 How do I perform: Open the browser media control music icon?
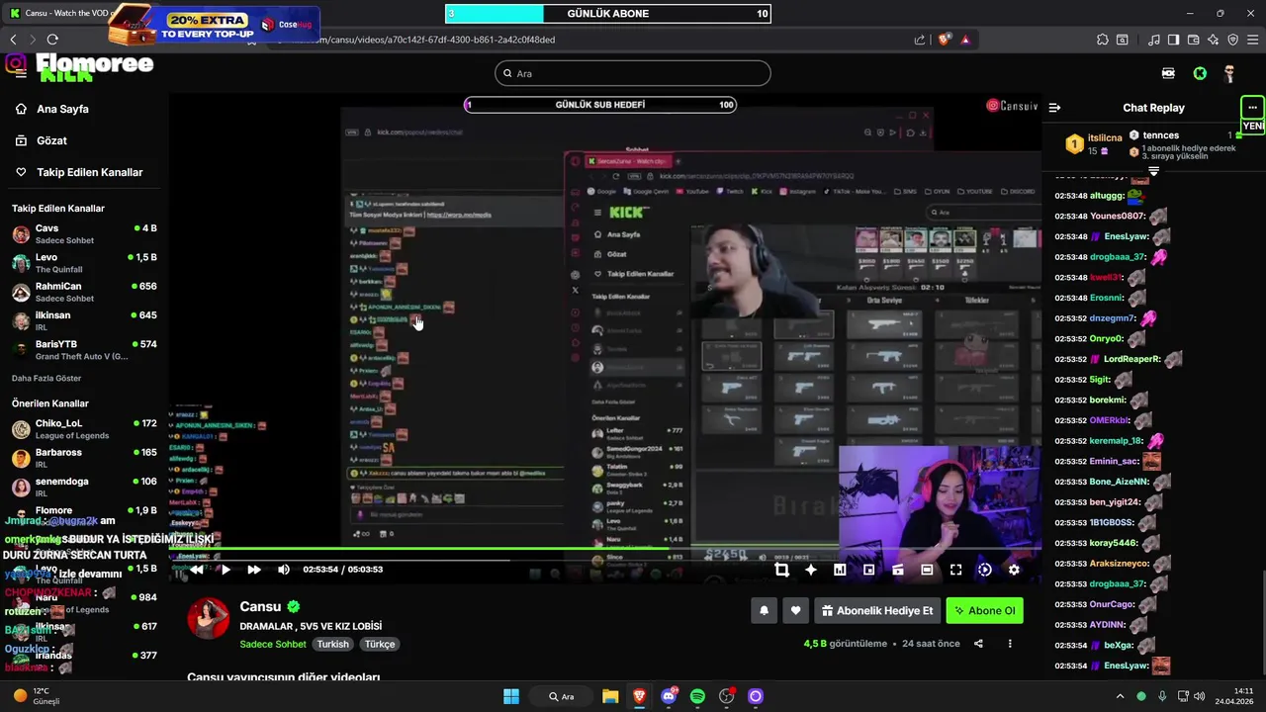pyautogui.click(x=1154, y=40)
